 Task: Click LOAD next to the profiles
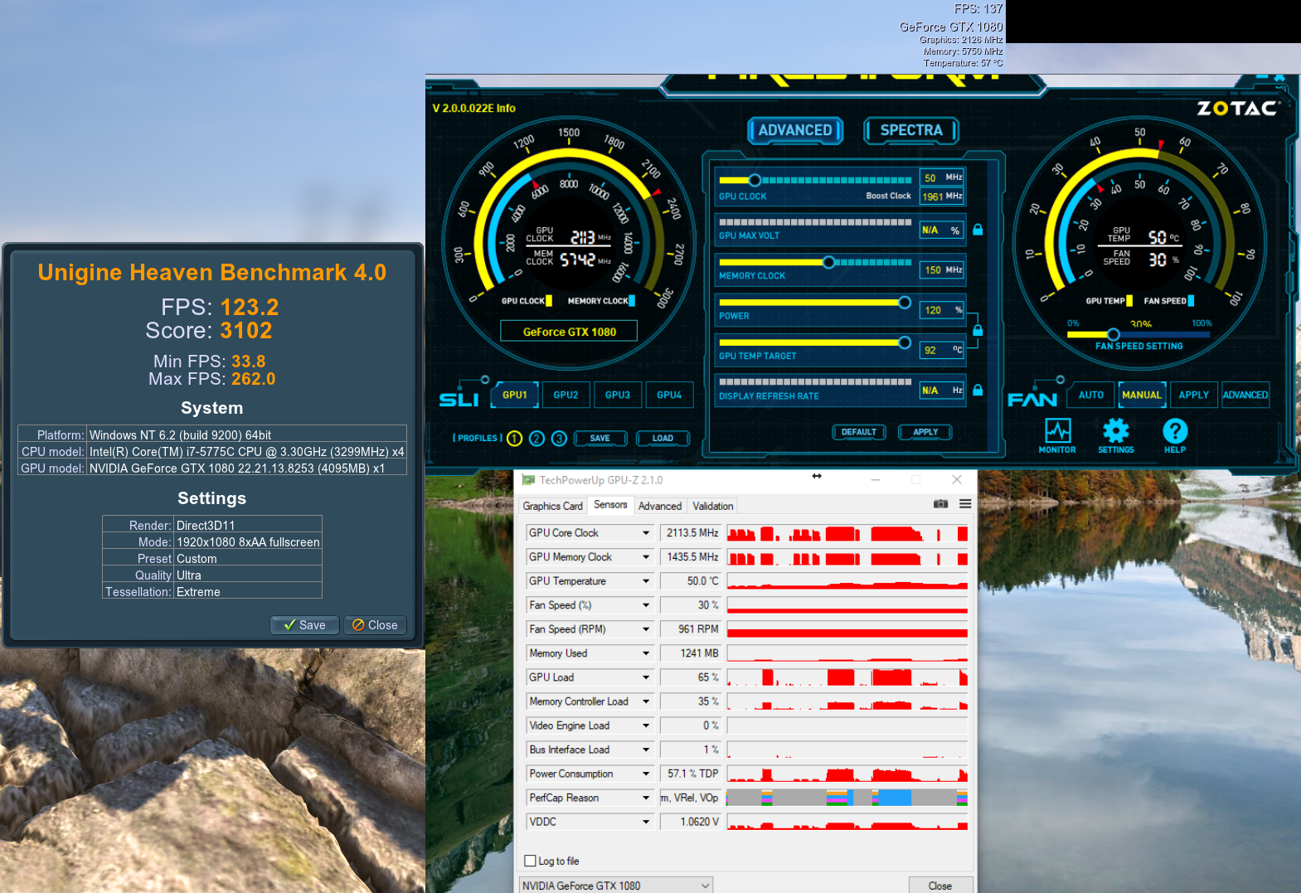[663, 439]
